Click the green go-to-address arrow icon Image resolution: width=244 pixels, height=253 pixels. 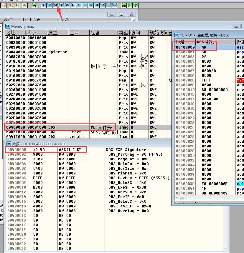34,5
